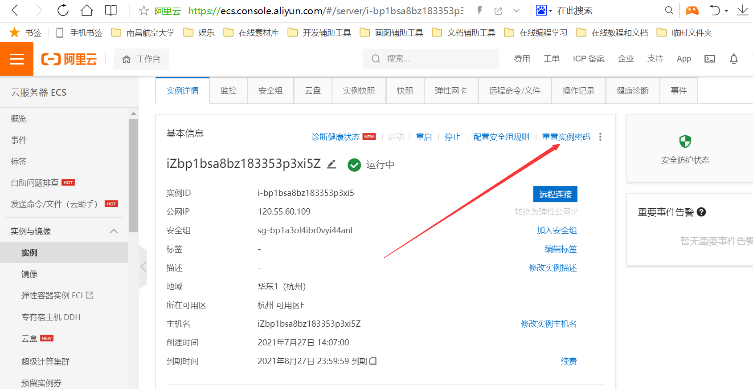This screenshot has height=389, width=753.
Task: Switch to the 操作记录 tab
Action: pos(578,91)
